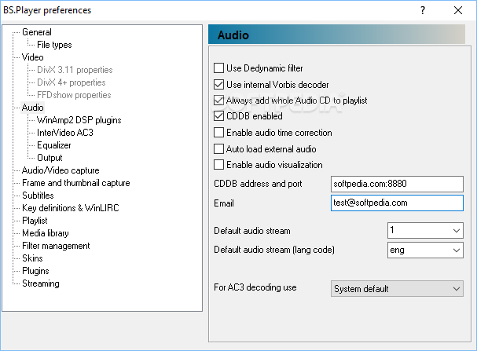Select DivX 3.11 properties item
This screenshot has height=351, width=477.
tap(75, 70)
